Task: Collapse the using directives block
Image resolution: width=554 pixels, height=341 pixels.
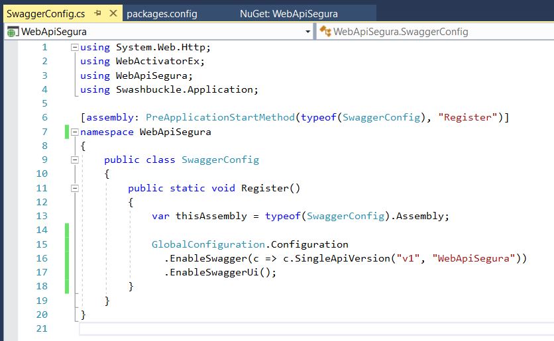Action: click(x=75, y=48)
